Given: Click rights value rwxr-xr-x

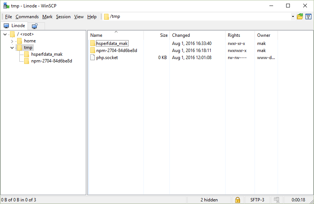Looking at the screenshot, I should tap(236, 43).
